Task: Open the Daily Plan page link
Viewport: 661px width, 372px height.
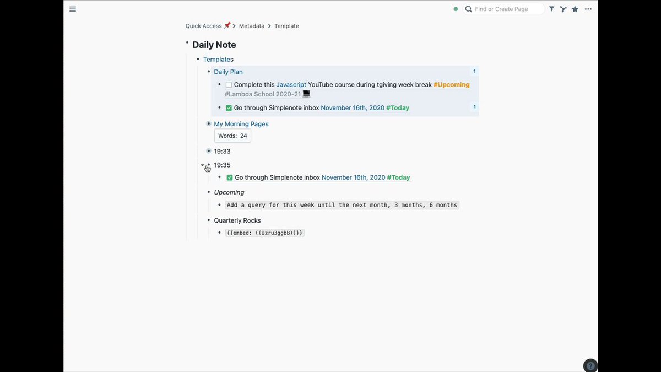Action: (228, 72)
